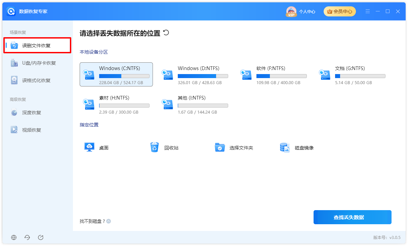Click the 磁盘镜像 label text
The image size is (408, 246).
click(304, 148)
